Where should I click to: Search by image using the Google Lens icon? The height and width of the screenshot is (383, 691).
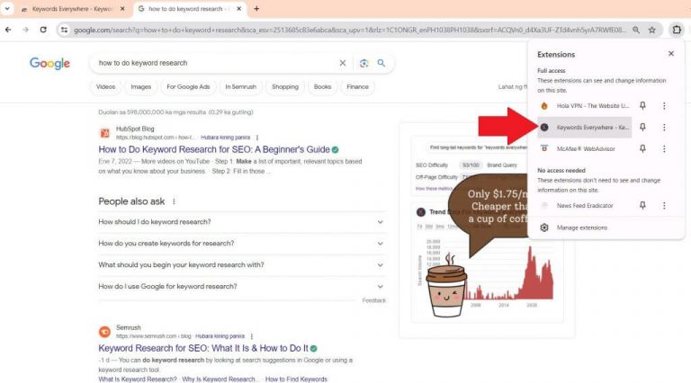click(x=364, y=63)
